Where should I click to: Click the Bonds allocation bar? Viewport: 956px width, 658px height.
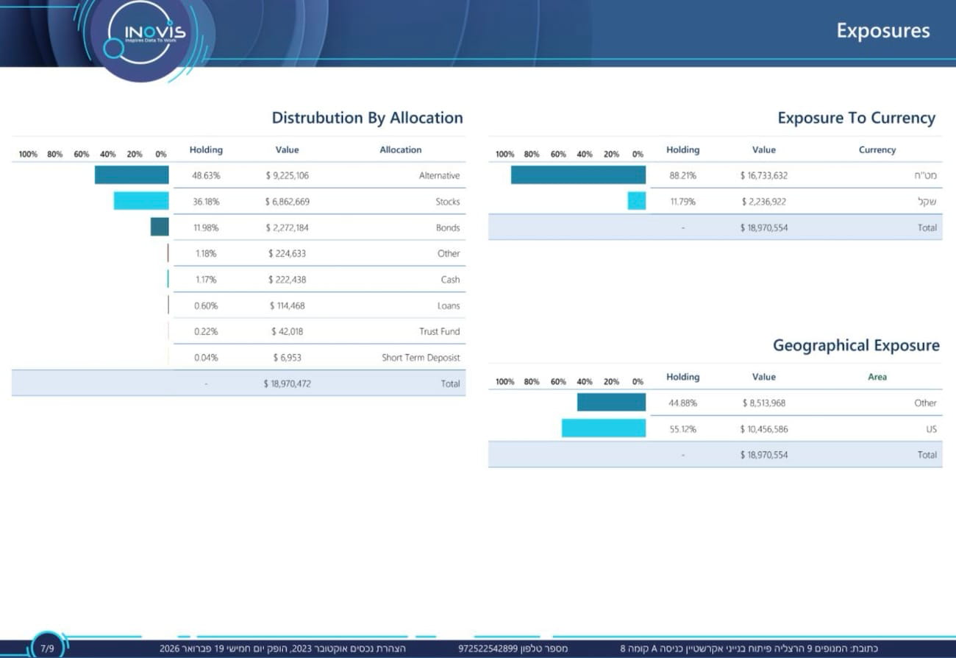click(160, 227)
